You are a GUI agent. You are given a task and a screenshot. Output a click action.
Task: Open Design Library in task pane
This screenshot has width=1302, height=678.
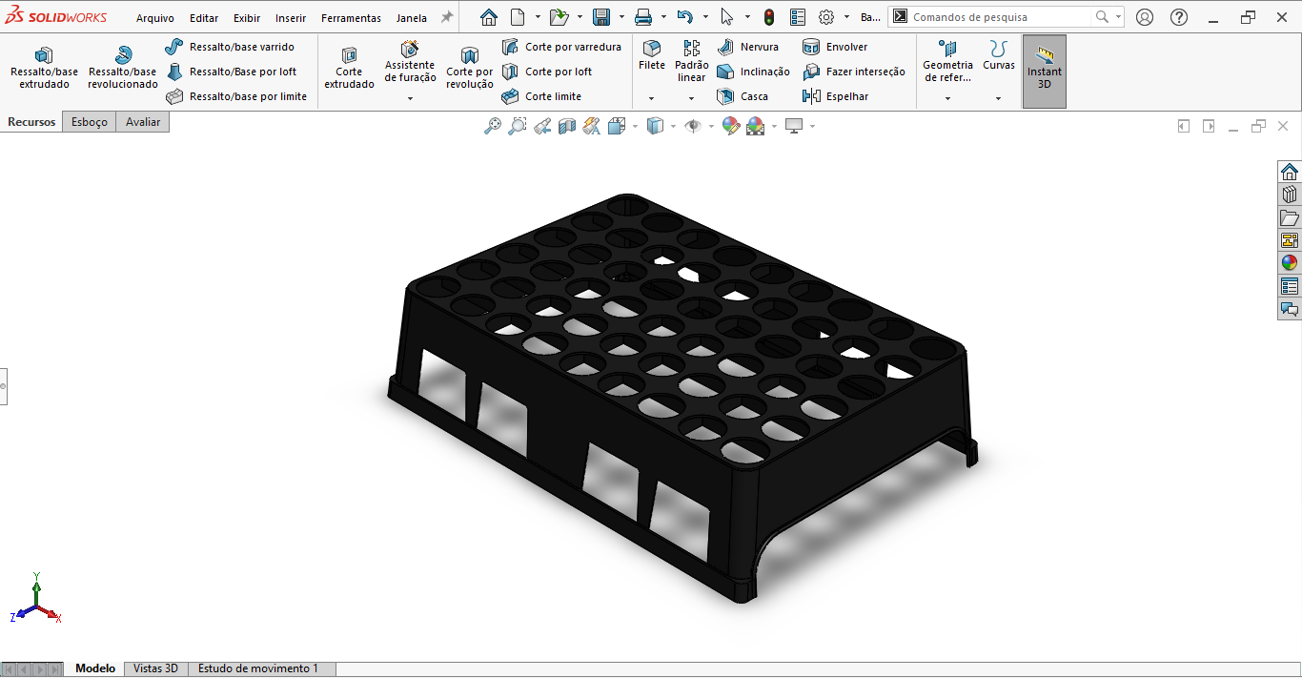click(x=1290, y=195)
